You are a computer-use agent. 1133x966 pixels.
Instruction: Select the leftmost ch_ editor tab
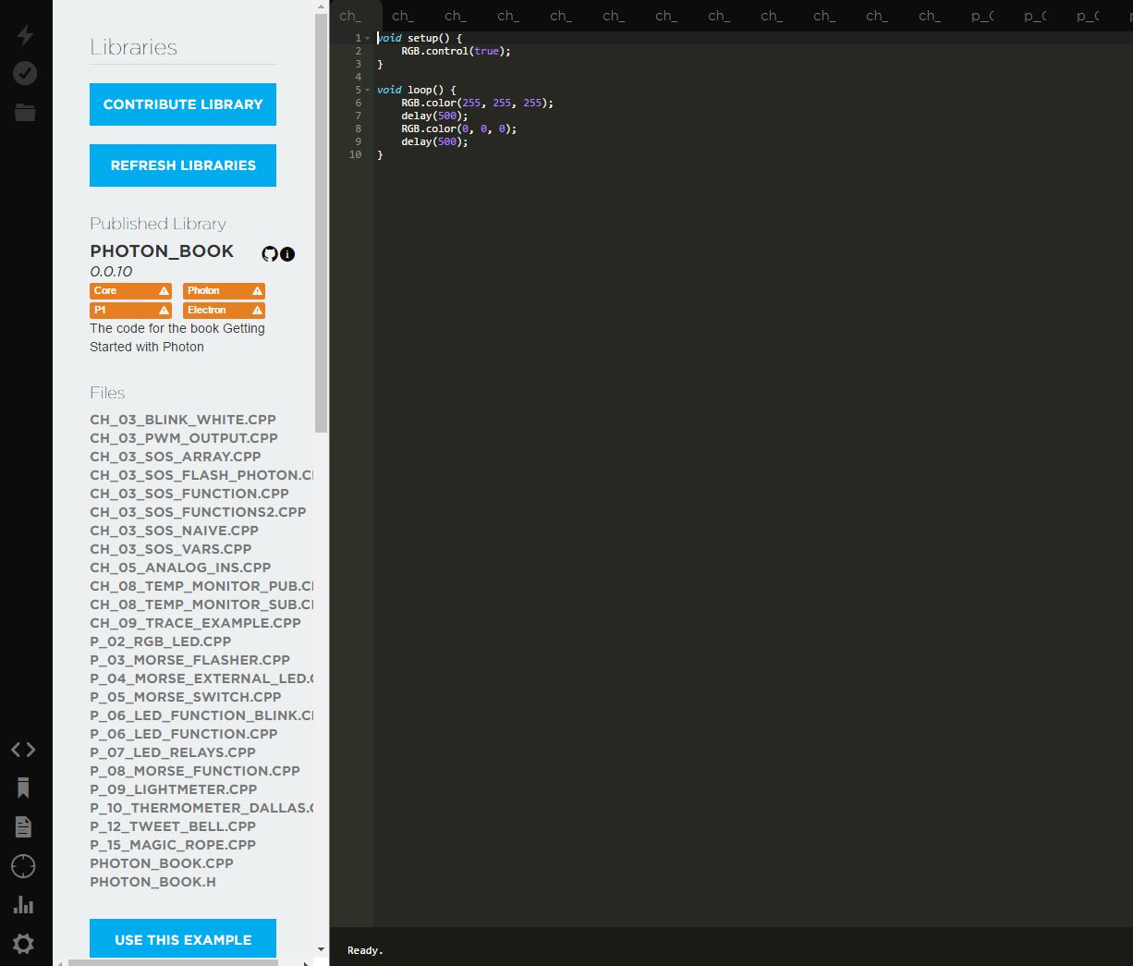pyautogui.click(x=350, y=16)
